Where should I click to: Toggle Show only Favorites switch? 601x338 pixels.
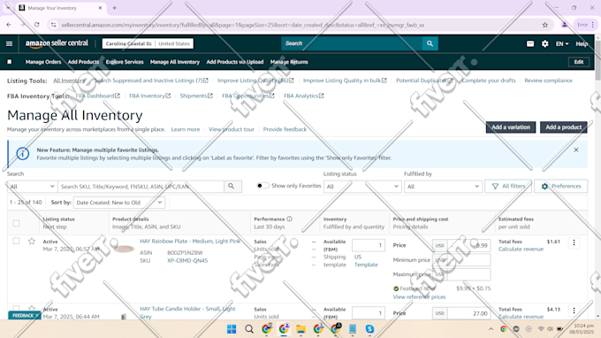tap(262, 186)
